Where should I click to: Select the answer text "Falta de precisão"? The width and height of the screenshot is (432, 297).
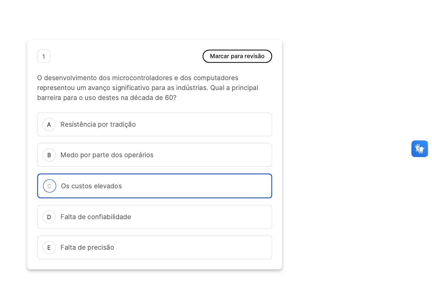(x=87, y=247)
